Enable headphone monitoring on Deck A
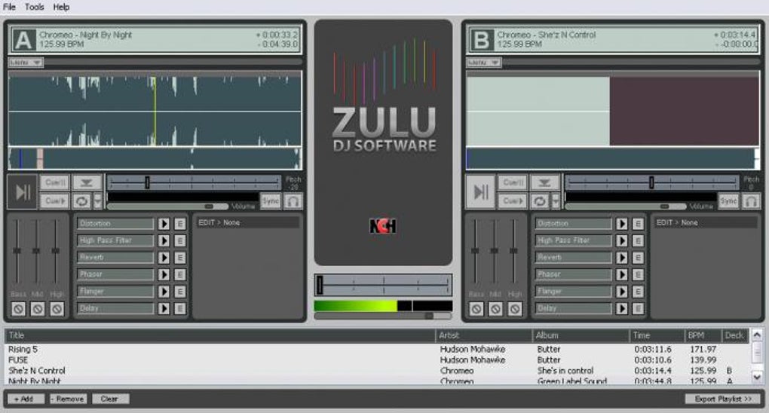Image resolution: width=769 pixels, height=413 pixels. pos(293,201)
